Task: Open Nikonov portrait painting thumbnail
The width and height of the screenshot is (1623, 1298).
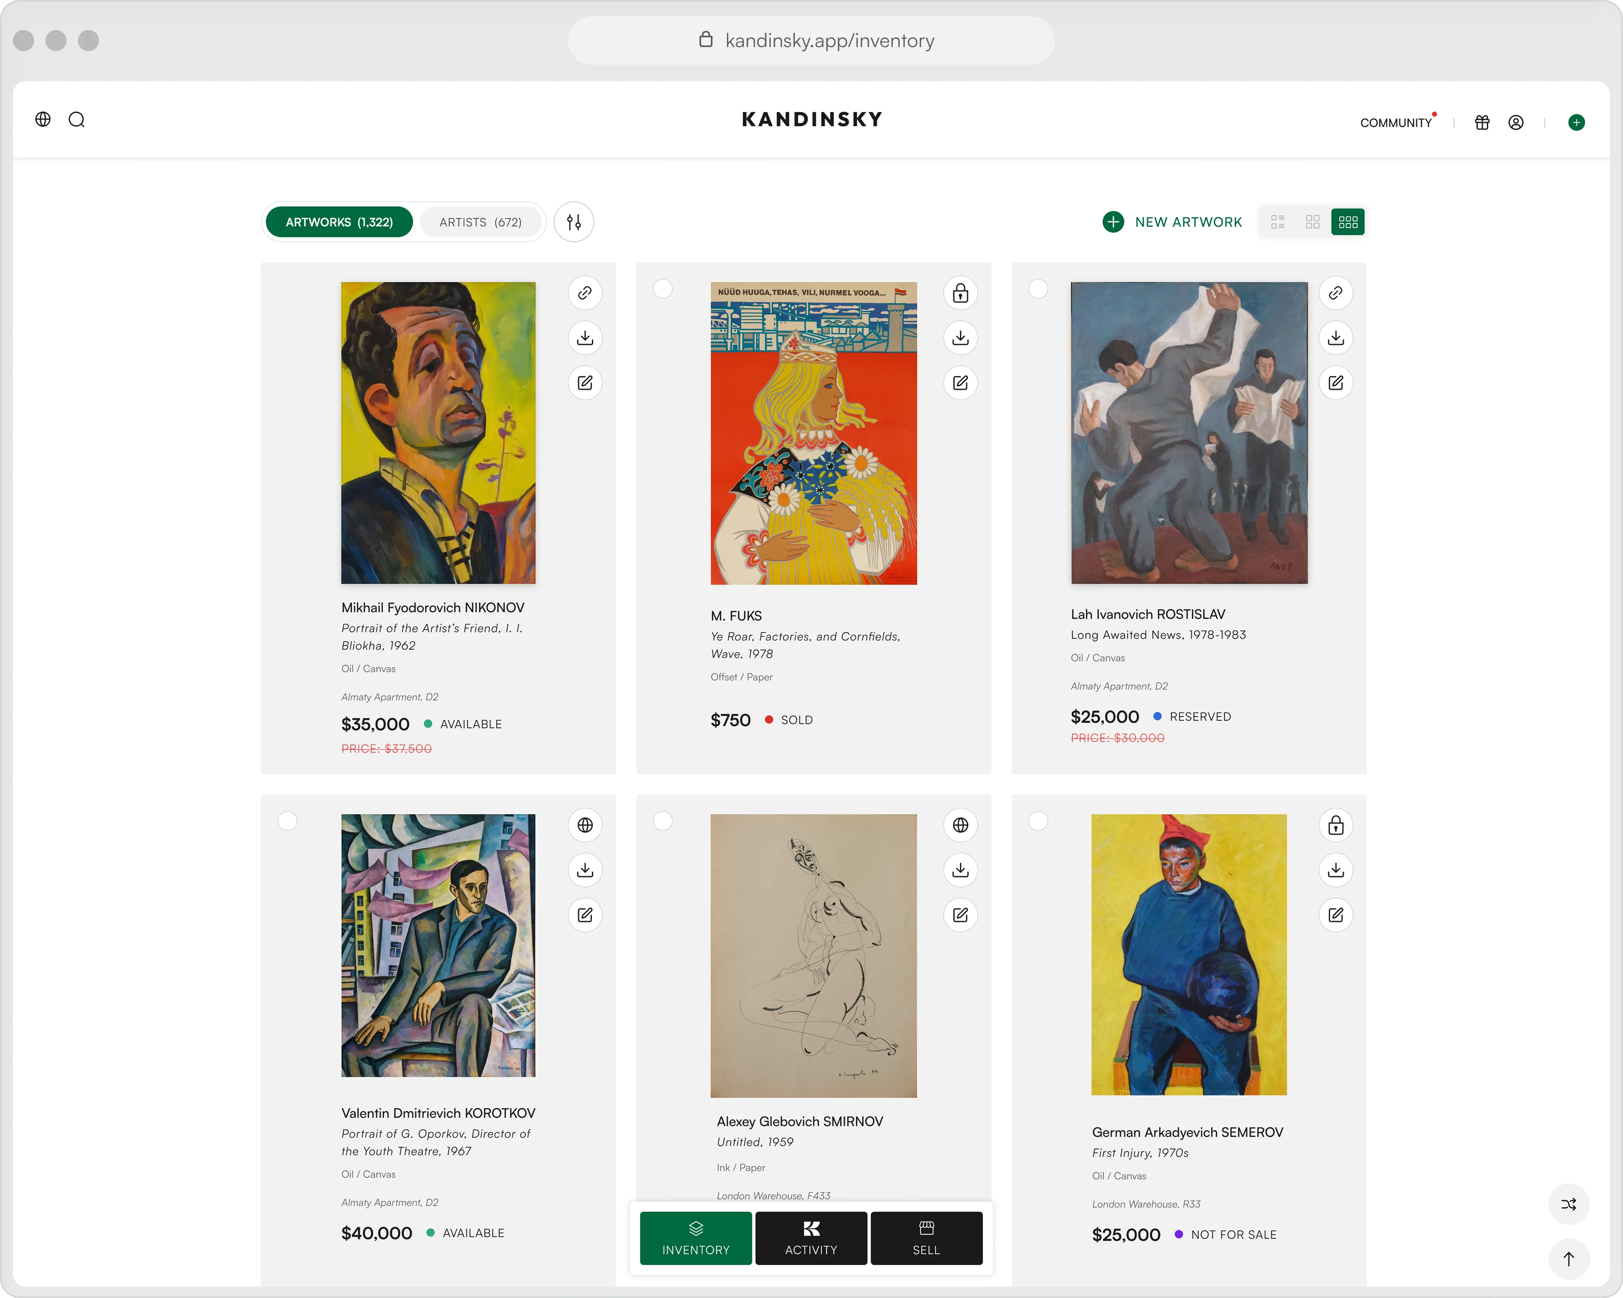Action: [438, 433]
